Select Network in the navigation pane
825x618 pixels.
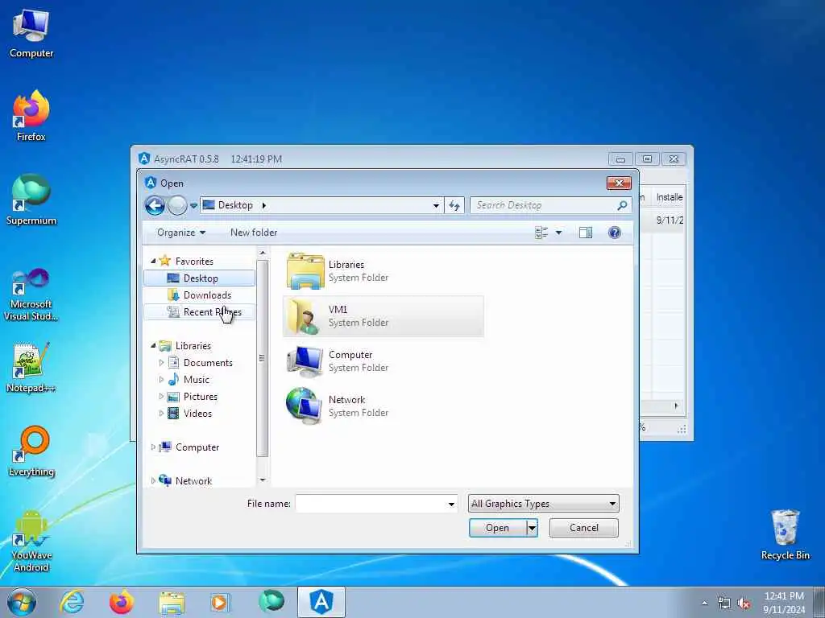(x=193, y=481)
